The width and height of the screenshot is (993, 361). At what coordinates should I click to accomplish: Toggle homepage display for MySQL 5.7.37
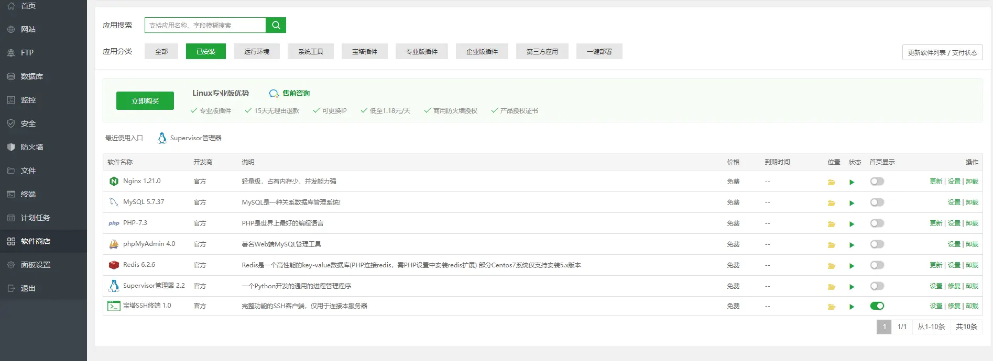pos(877,202)
